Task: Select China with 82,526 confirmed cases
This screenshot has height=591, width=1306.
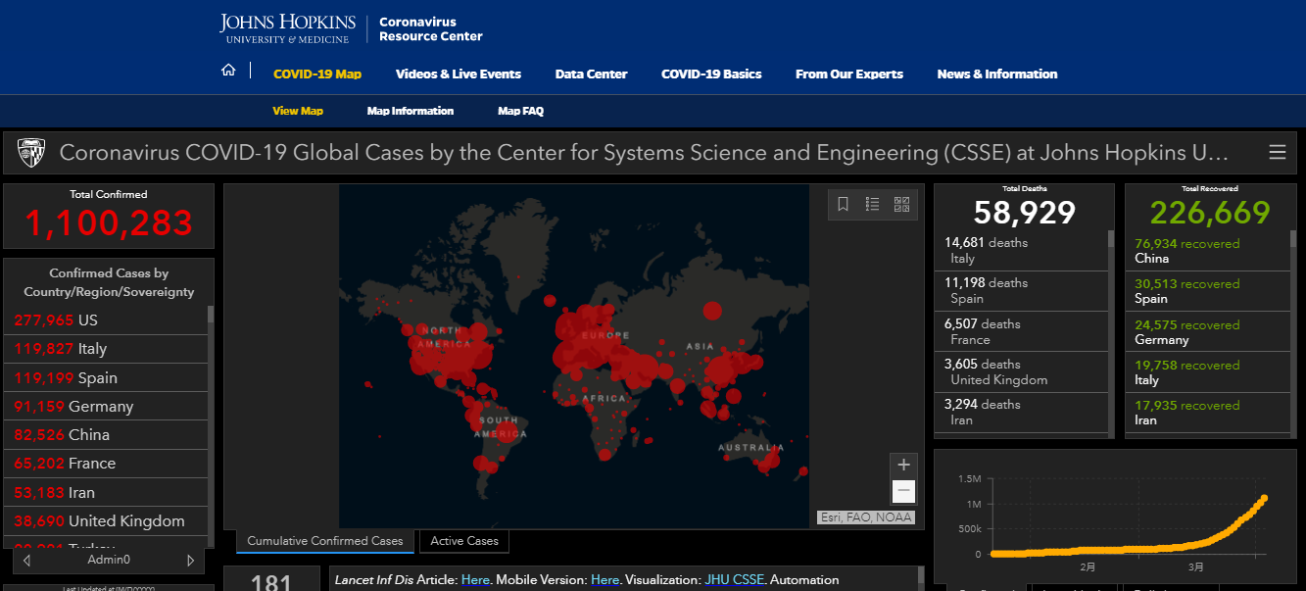Action: (106, 434)
